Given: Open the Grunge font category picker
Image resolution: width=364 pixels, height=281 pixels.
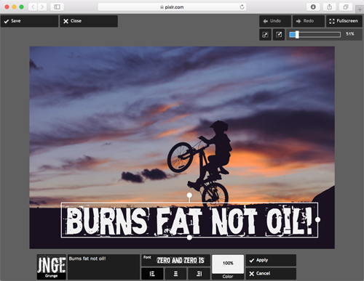Looking at the screenshot, I should click(x=51, y=267).
